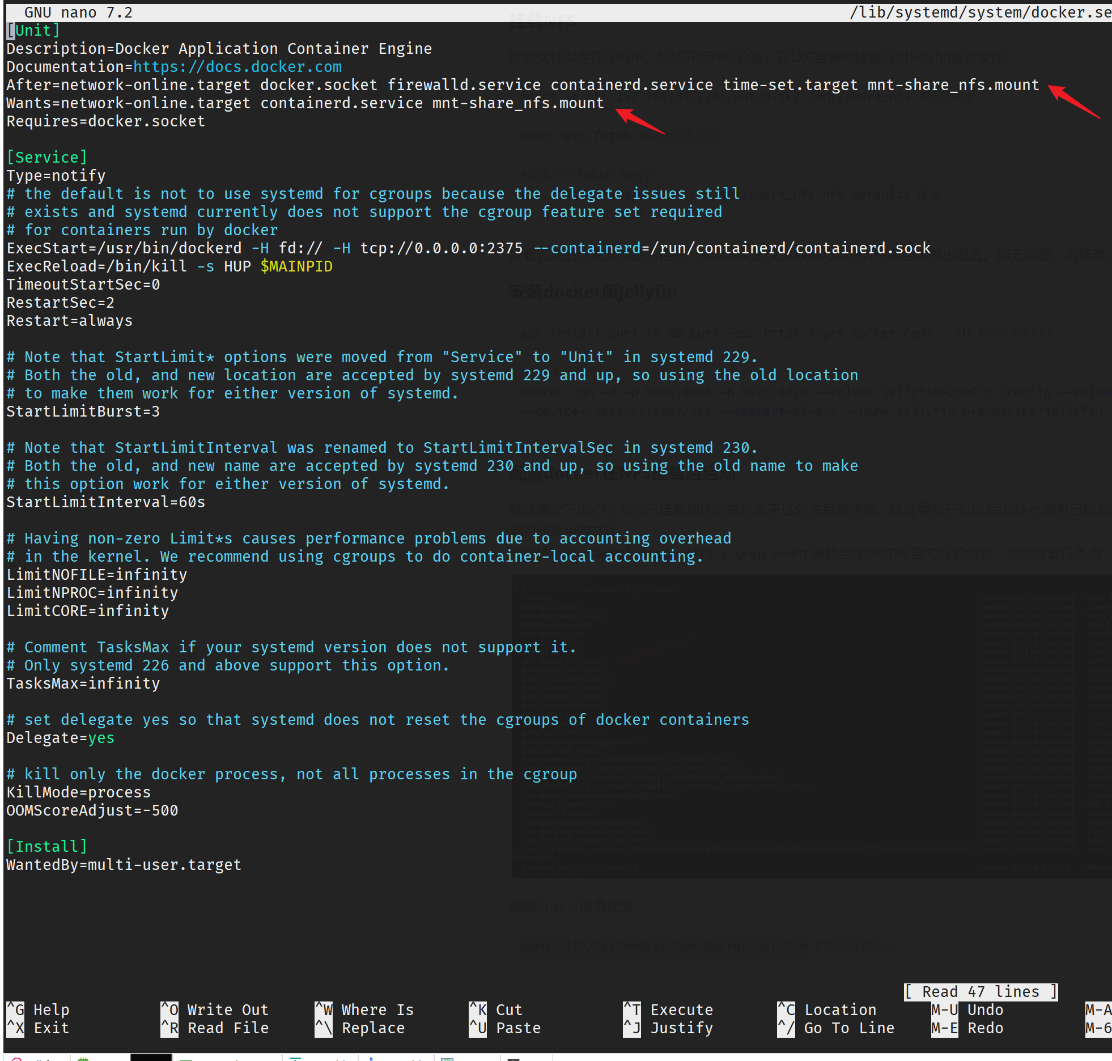The height and width of the screenshot is (1061, 1112).
Task: Click the 'LimitNPROC=infinity' line
Action: (x=92, y=593)
